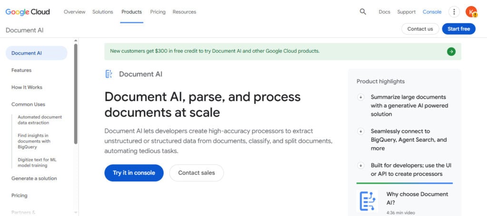Click Document AI product icon beside title
Screen dimensions: 487x216
pos(109,74)
